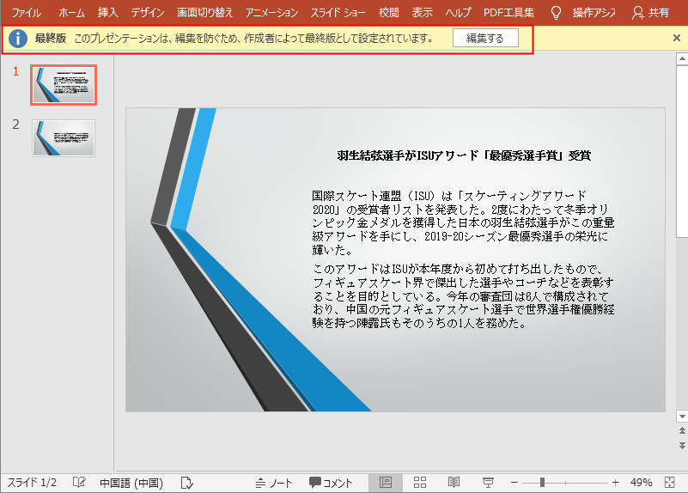Switch to Normal view icon
Screen dimensions: 688x493
click(386, 483)
